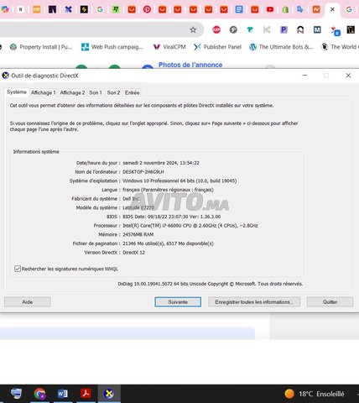
Task: Click the DirectX 12 version value
Action: click(x=133, y=253)
